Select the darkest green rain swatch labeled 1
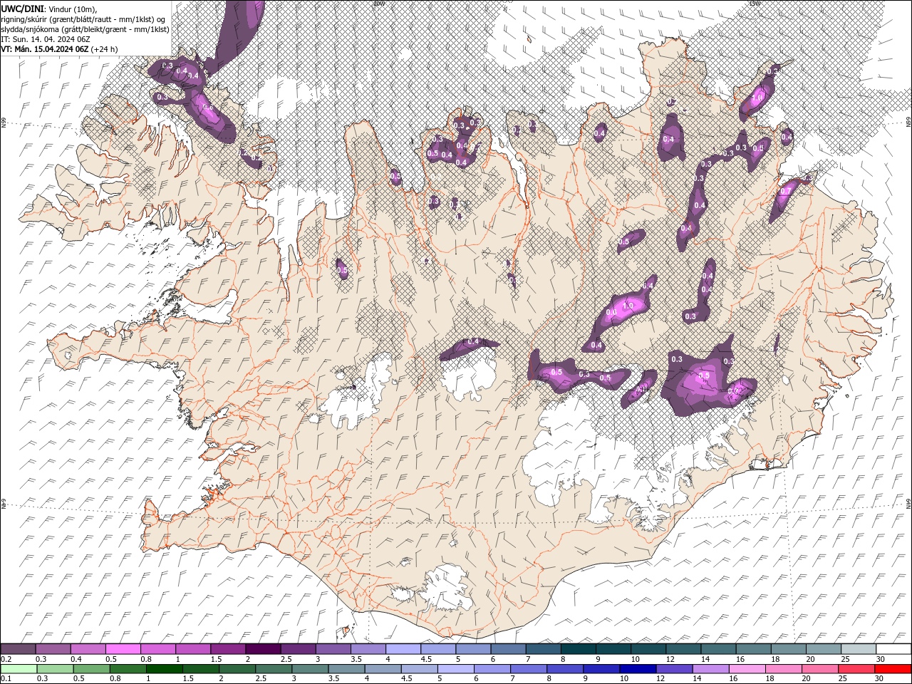This screenshot has width=912, height=684. (x=165, y=669)
